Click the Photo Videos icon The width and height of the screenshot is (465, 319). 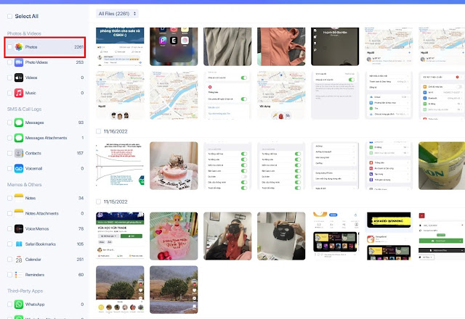click(x=19, y=62)
